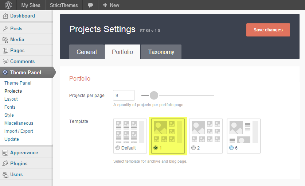Click the Projects per page number field
This screenshot has width=305, height=186.
pyautogui.click(x=124, y=96)
